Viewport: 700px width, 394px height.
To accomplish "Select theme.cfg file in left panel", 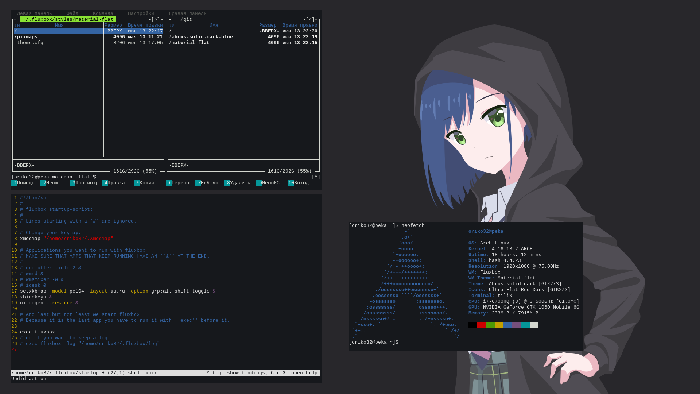I will tap(89, 43).
